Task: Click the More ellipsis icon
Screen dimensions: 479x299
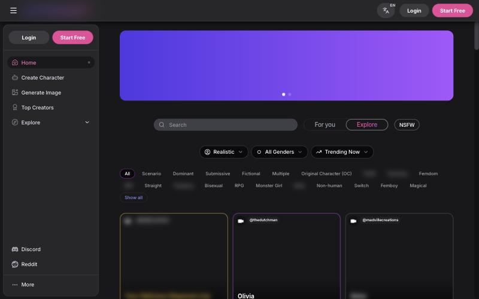Action: point(14,285)
